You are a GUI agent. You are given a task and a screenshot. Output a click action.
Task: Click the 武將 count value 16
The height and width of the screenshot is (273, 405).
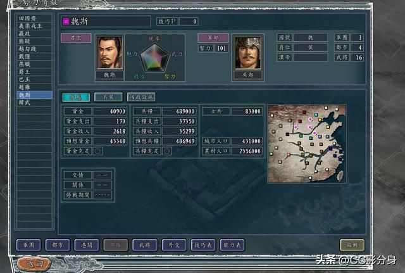(357, 57)
